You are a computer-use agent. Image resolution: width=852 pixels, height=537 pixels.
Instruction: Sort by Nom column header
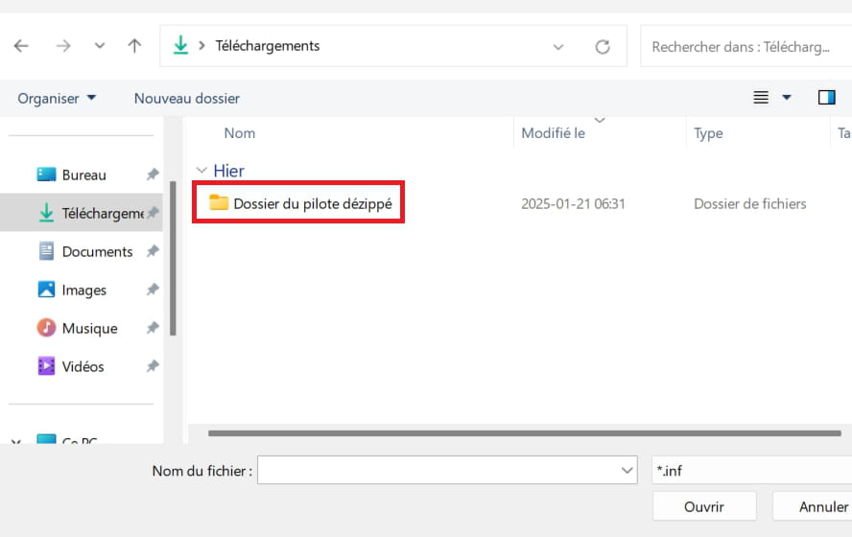[240, 133]
